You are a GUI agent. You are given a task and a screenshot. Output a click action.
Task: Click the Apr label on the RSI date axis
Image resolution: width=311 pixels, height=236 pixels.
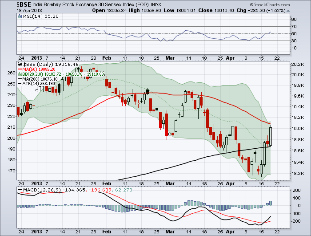tap(230, 58)
